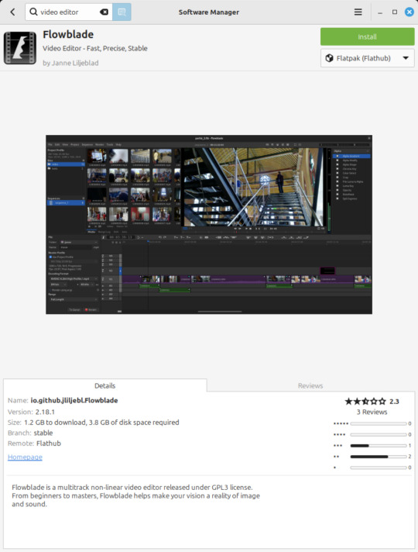Click 'Video Editor - Fast, Precise, Stable' subtitle
The image size is (418, 552).
tap(95, 48)
